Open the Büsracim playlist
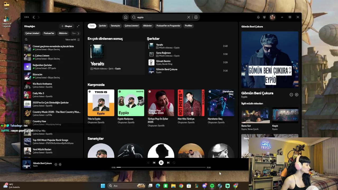 52,76
